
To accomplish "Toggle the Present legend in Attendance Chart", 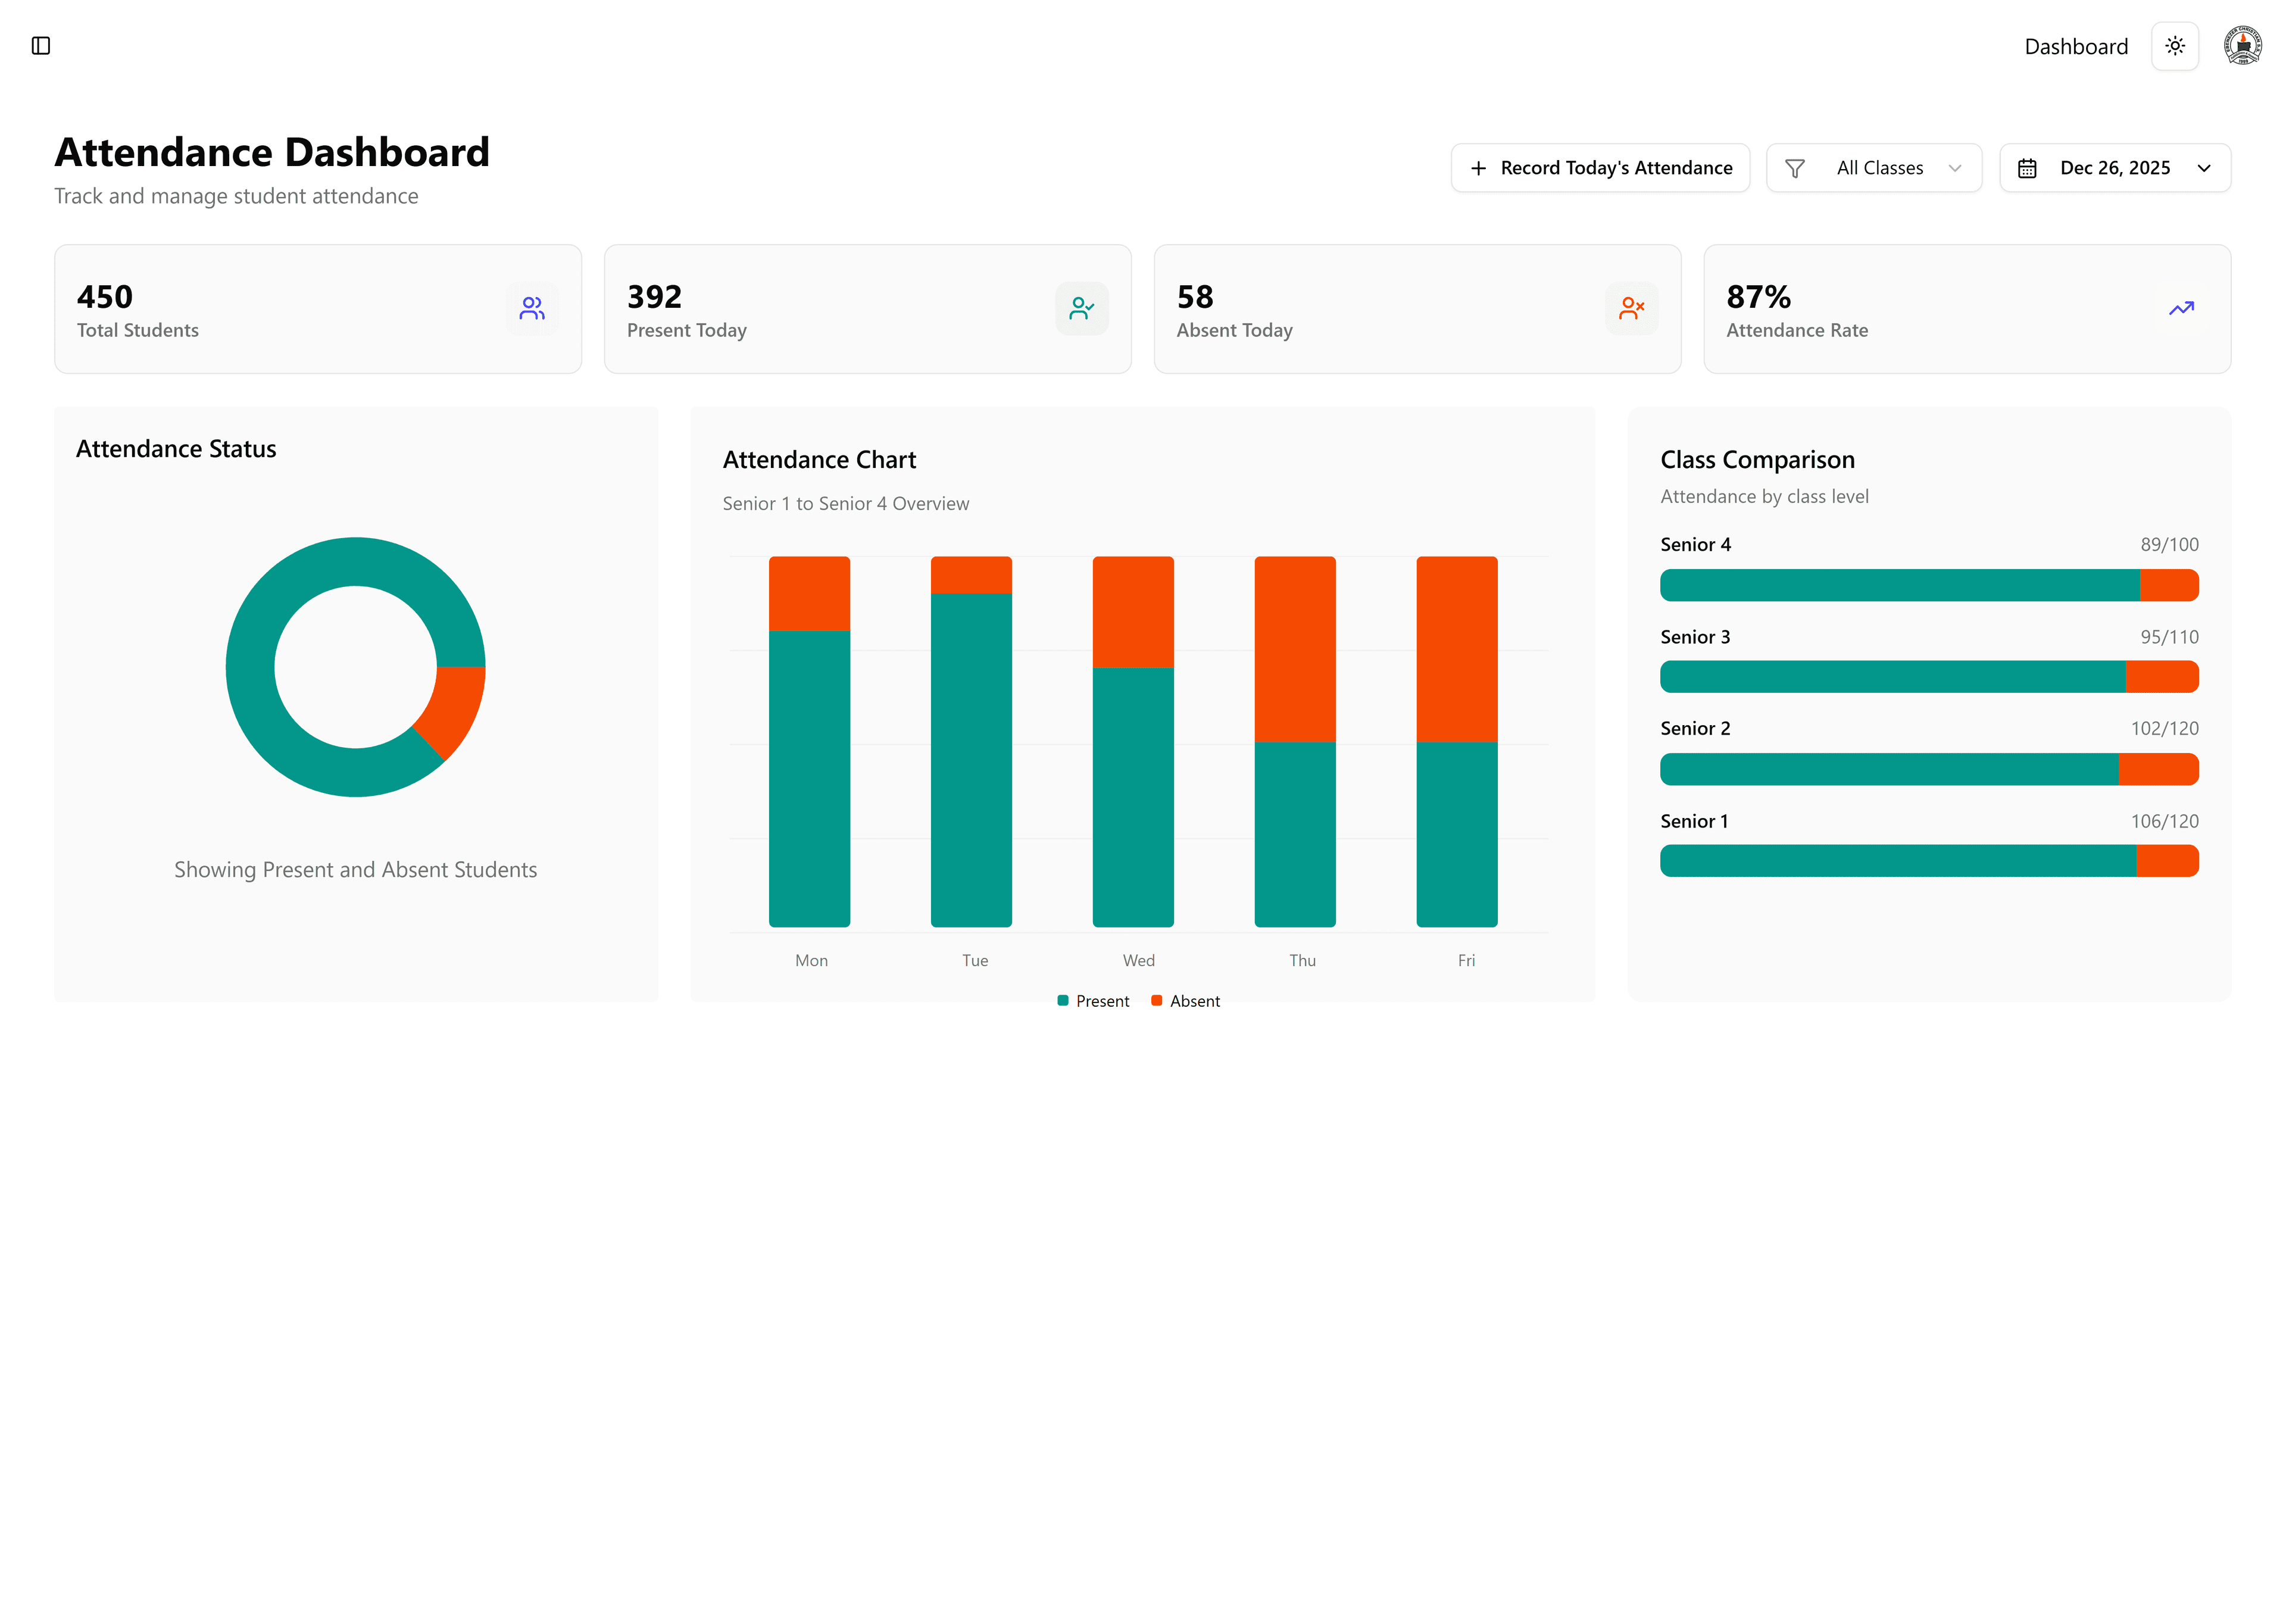I will (1092, 1000).
